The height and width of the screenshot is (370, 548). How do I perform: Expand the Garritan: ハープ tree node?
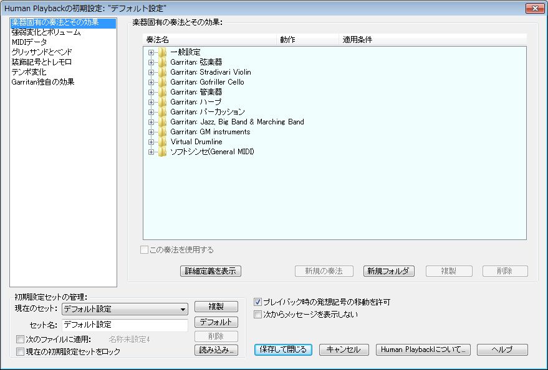[x=151, y=102]
